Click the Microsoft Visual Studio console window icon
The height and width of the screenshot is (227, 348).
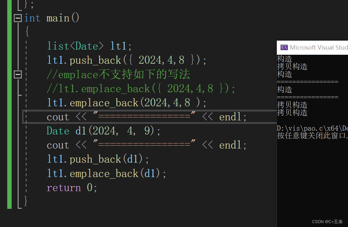point(284,47)
